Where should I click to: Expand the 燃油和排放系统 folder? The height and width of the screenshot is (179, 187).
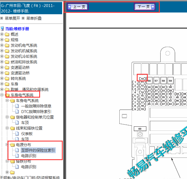pyautogui.click(x=2, y=62)
